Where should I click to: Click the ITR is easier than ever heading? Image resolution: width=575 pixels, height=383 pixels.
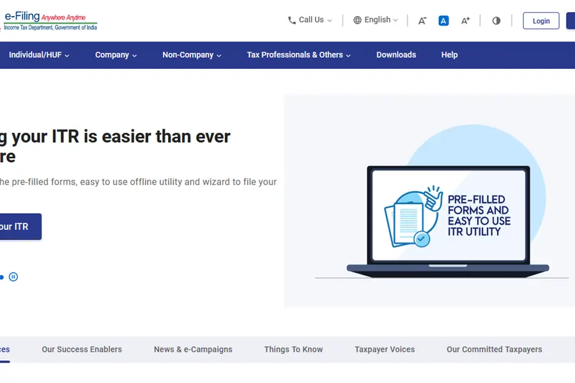pyautogui.click(x=115, y=146)
